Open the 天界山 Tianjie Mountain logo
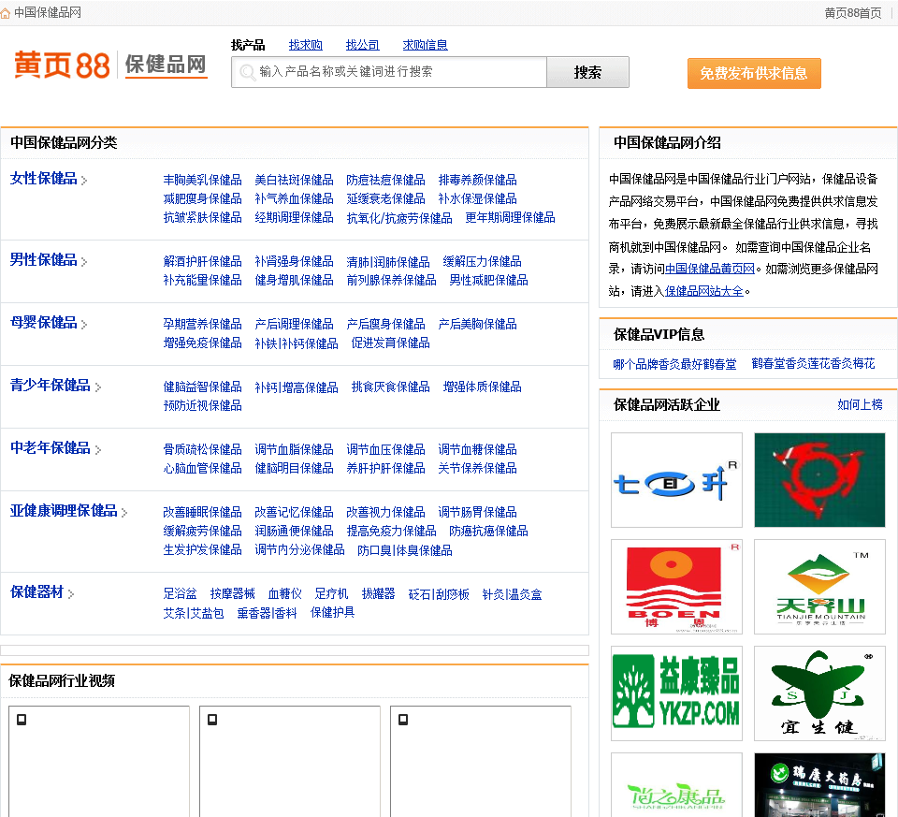 tap(819, 587)
